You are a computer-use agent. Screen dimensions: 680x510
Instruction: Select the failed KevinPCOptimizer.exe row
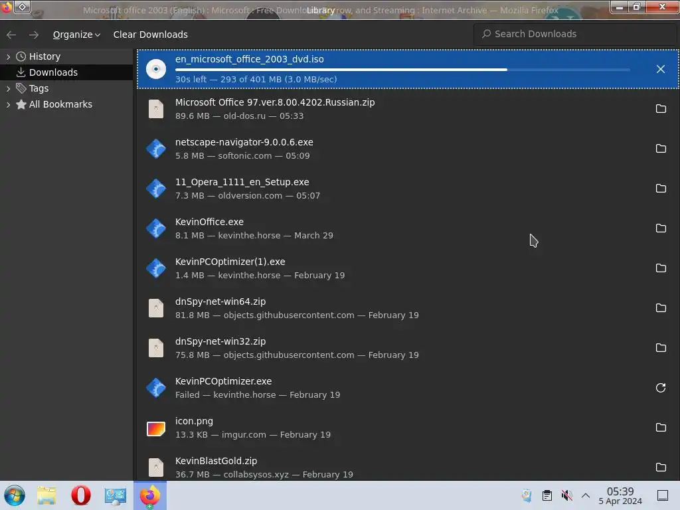[x=408, y=388]
